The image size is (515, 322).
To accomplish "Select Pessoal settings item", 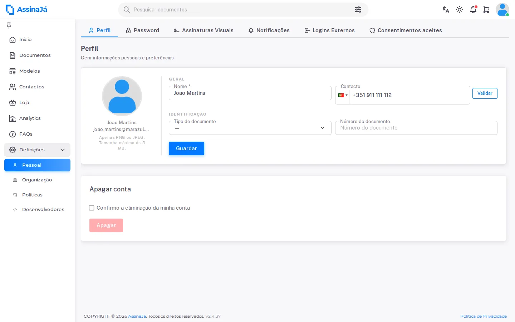I will click(37, 165).
